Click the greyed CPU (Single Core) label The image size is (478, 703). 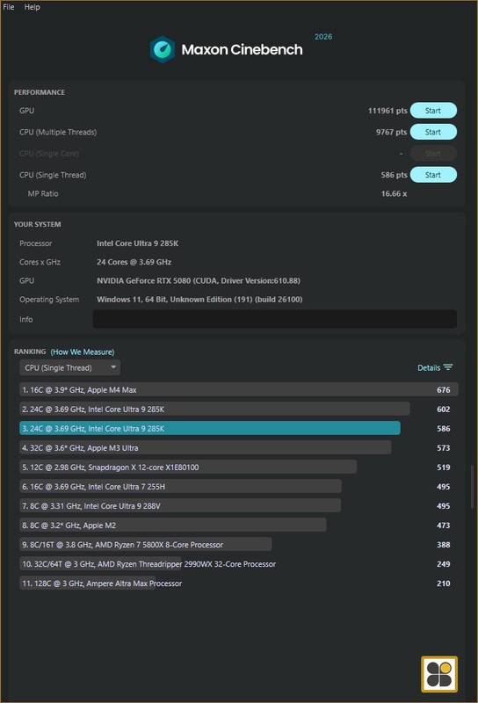(49, 153)
